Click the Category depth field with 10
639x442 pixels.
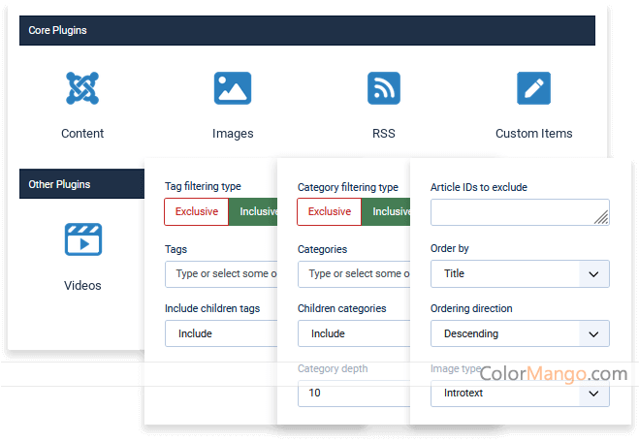click(354, 394)
